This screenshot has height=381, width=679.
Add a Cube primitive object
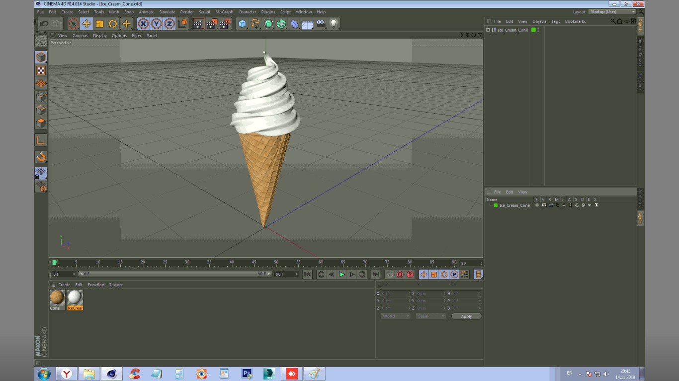[x=242, y=23]
